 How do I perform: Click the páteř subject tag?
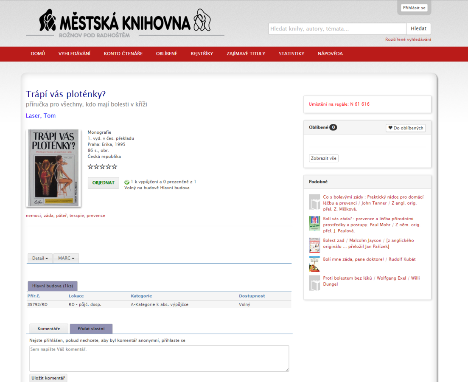[x=62, y=216]
